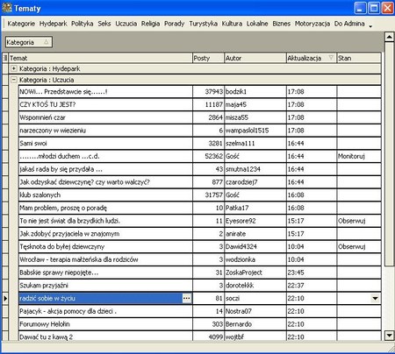Open the Lokalne toolbar item
This screenshot has width=395, height=354.
257,24
